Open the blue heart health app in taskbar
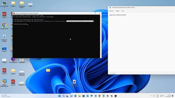Screen dimensions: 175x98 click(92, 96)
